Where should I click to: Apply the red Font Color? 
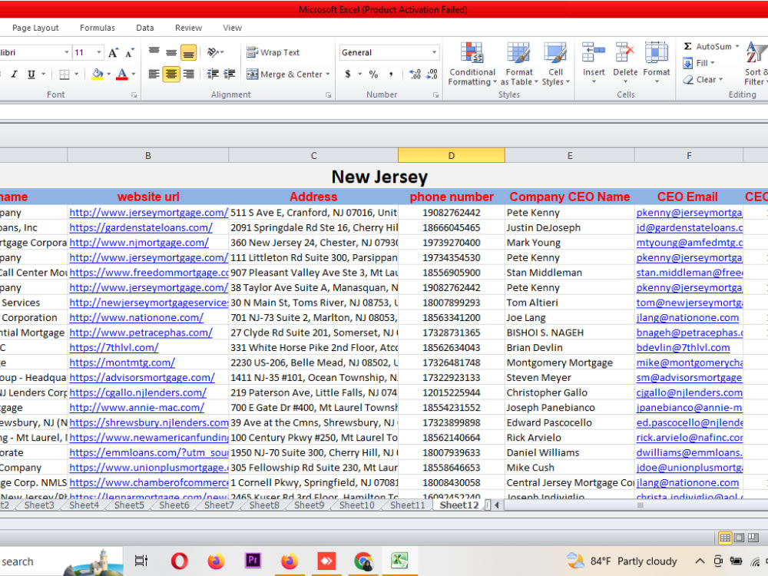coord(122,74)
